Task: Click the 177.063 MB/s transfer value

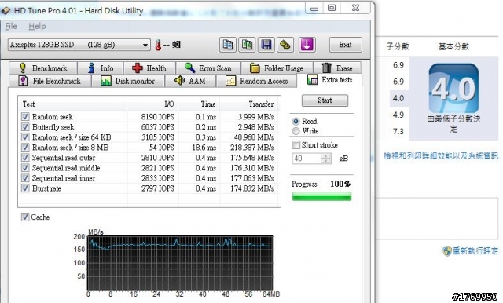Action: point(251,178)
